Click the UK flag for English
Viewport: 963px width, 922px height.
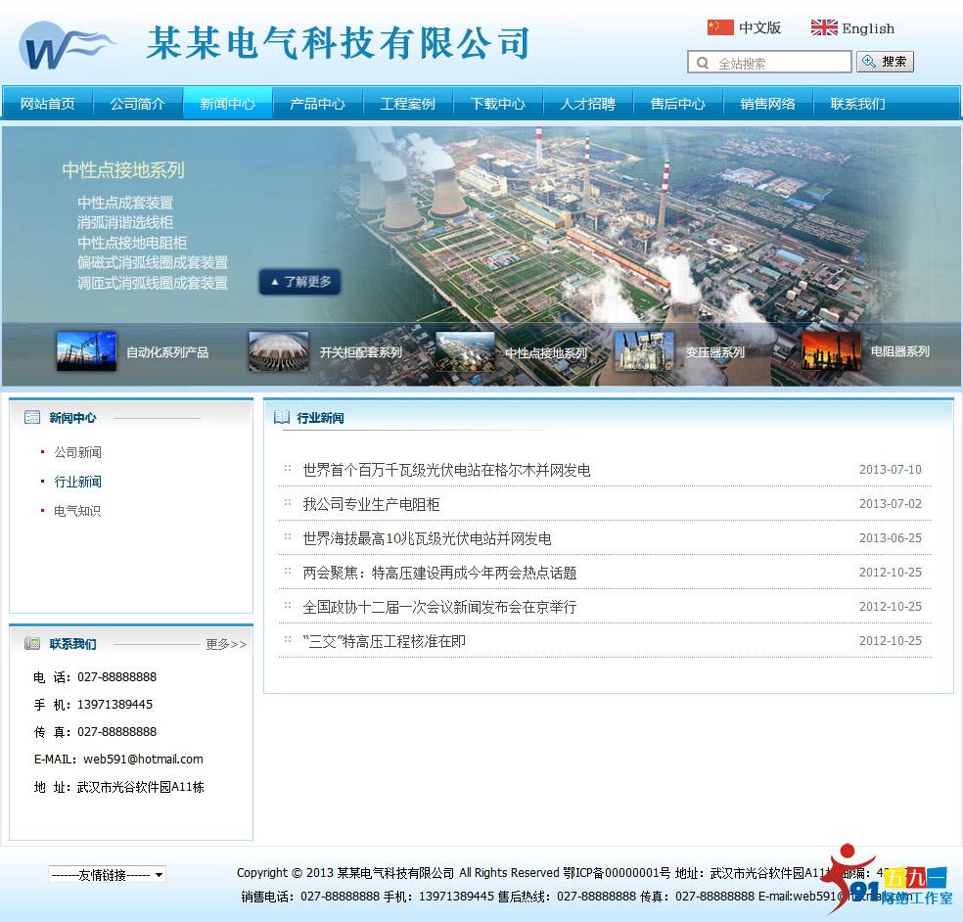[x=823, y=27]
